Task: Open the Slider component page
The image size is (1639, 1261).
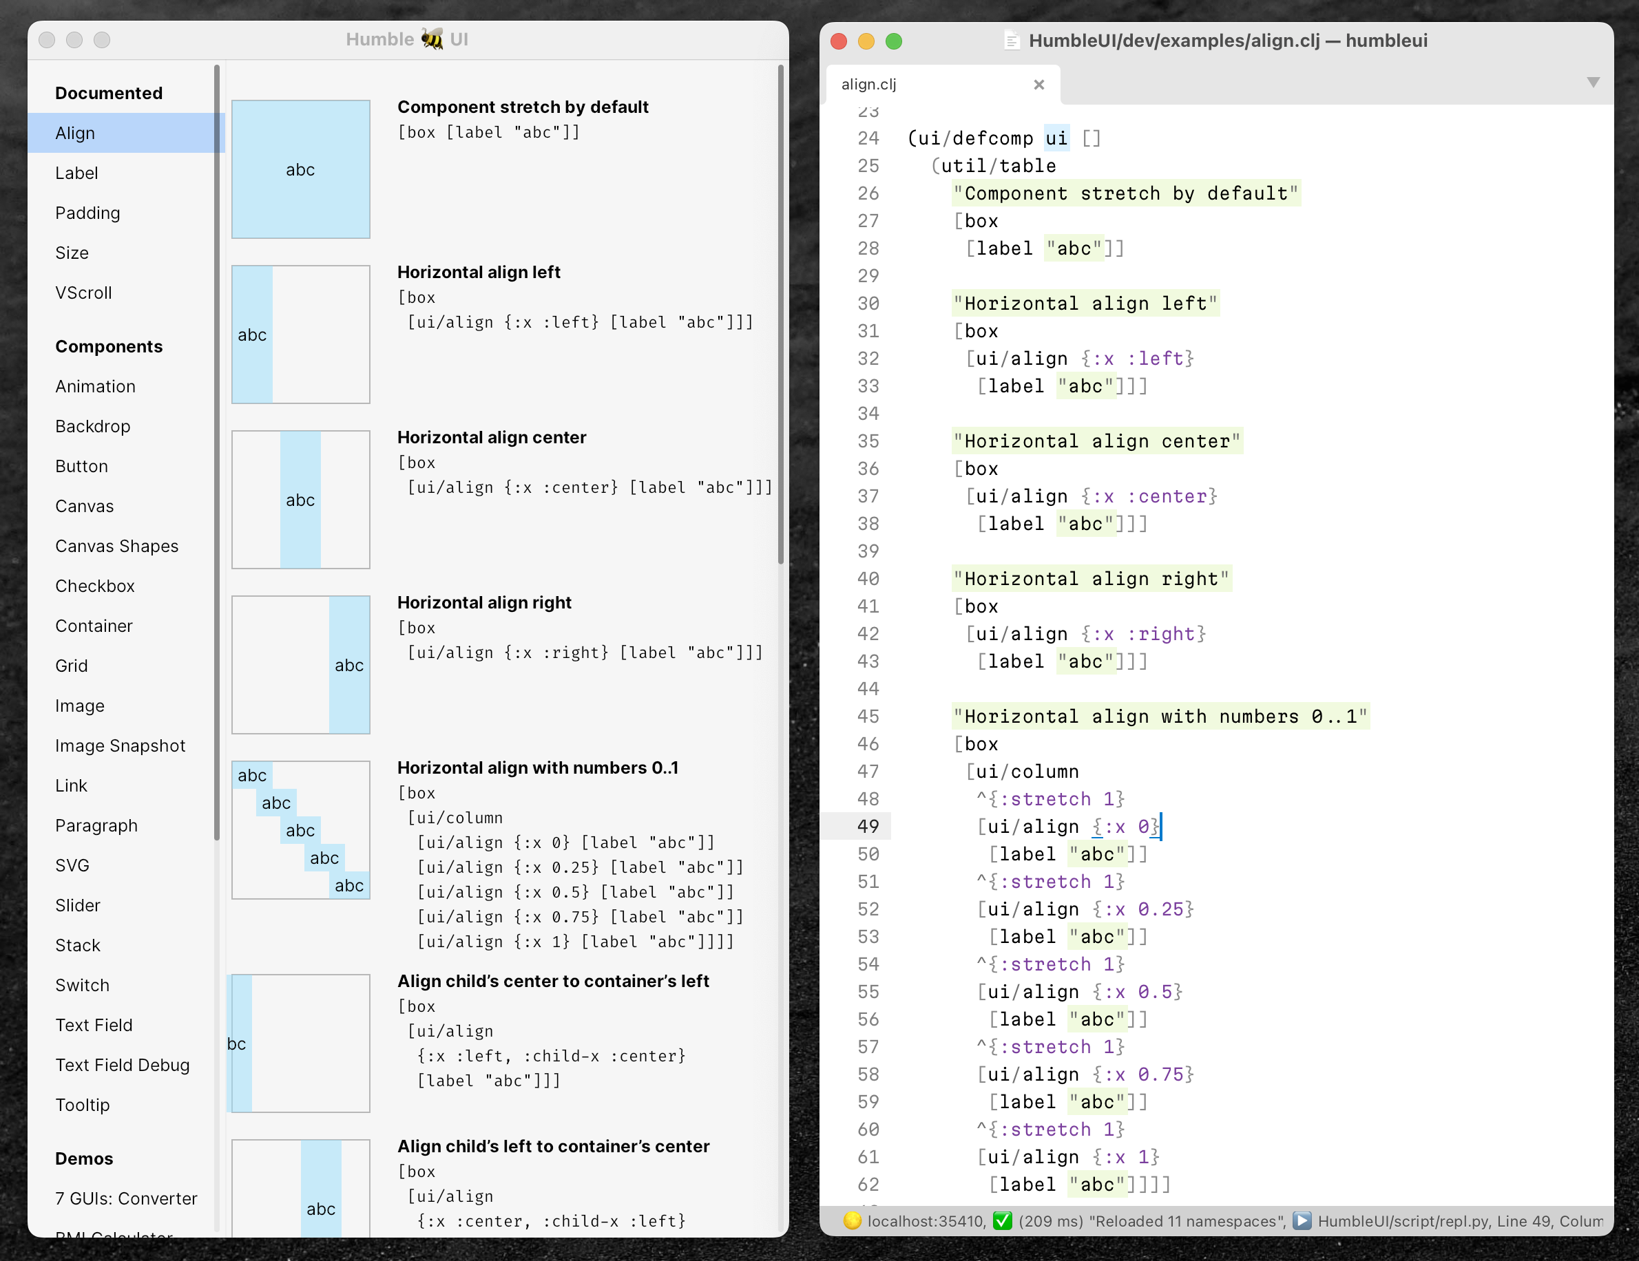Action: [x=77, y=905]
